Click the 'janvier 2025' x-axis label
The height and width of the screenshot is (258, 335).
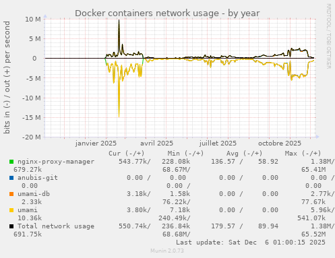(96, 143)
